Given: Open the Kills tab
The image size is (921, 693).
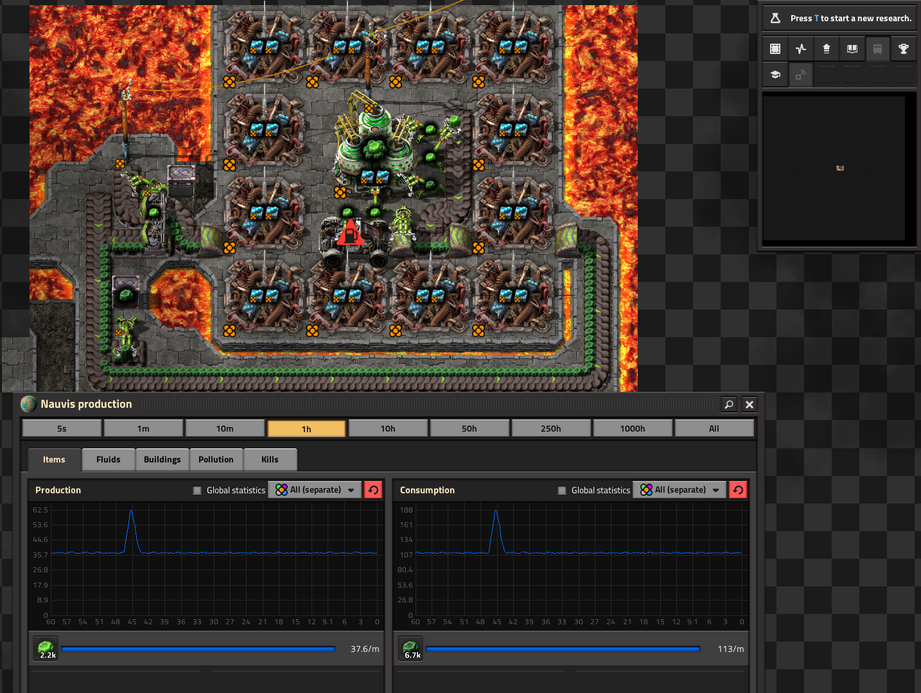Looking at the screenshot, I should point(270,459).
